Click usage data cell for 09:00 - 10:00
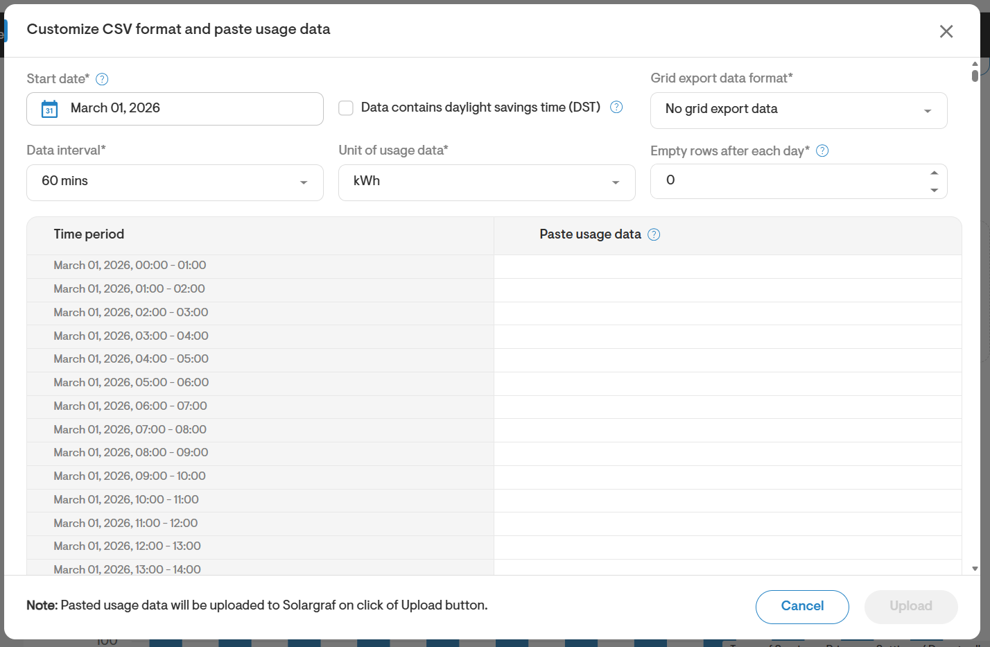Image resolution: width=990 pixels, height=647 pixels. [727, 477]
